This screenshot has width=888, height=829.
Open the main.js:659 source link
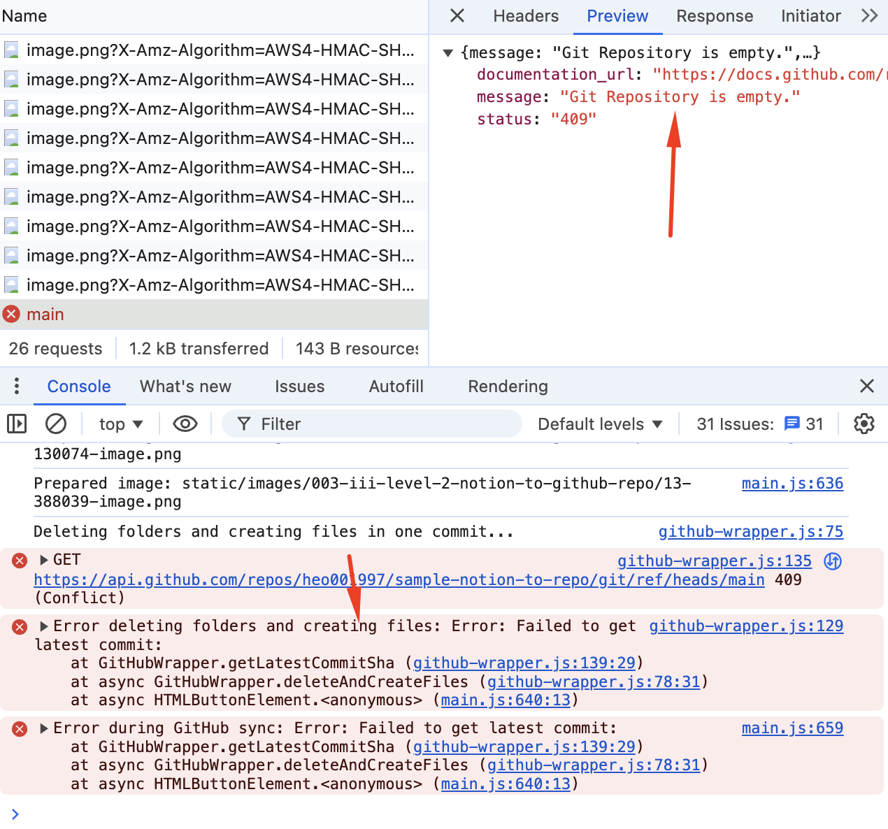[792, 728]
